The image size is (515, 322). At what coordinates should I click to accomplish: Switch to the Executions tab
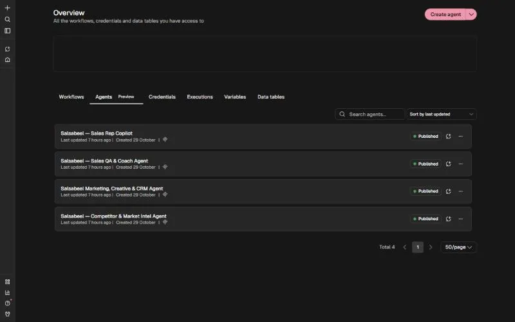click(x=200, y=97)
